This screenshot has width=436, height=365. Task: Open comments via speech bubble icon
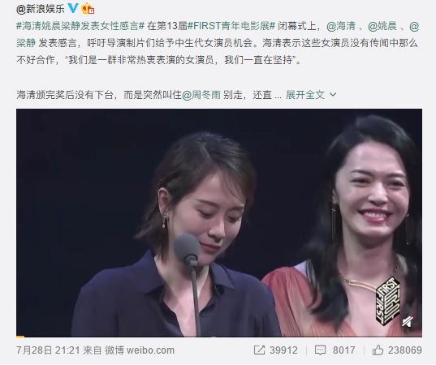click(x=320, y=350)
